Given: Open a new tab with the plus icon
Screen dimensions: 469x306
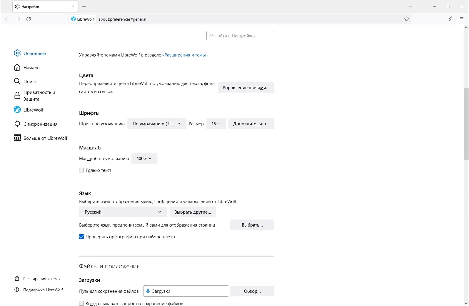Looking at the screenshot, I should click(84, 6).
